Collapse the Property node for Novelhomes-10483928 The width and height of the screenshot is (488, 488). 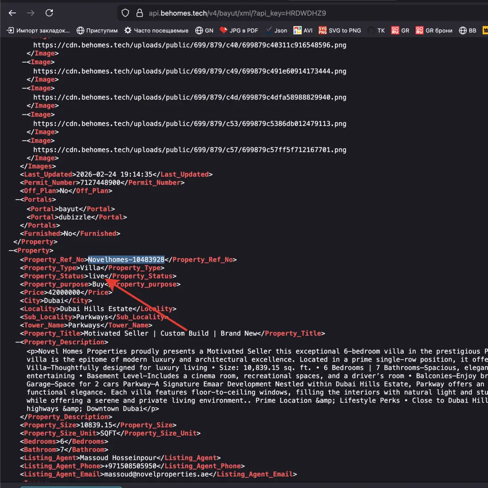click(x=11, y=251)
